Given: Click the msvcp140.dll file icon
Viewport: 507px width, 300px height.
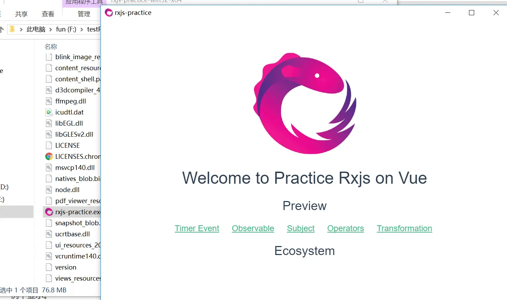Looking at the screenshot, I should (x=49, y=167).
